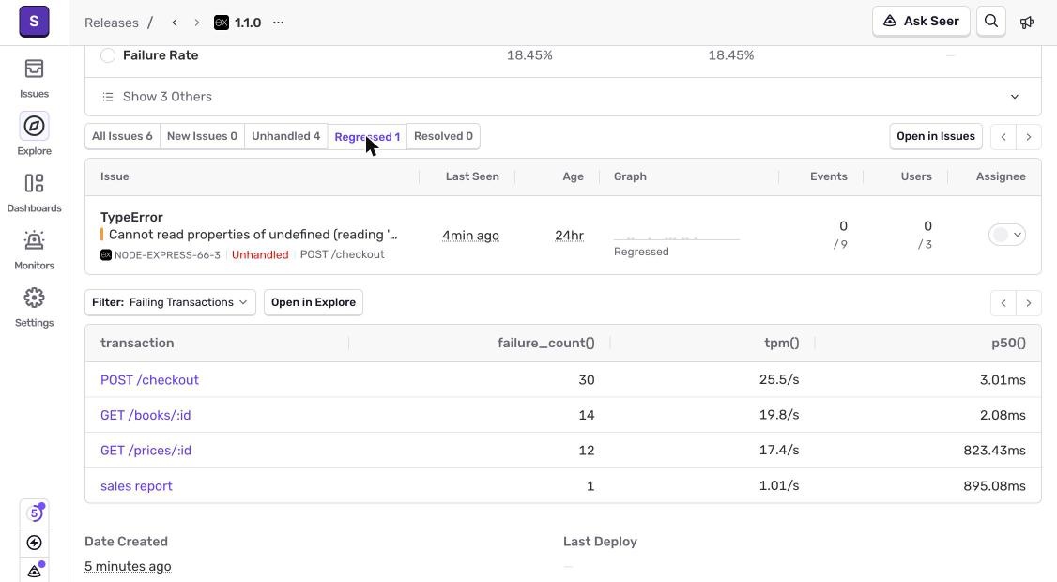Open the TypeError issue title
The height and width of the screenshot is (582, 1057).
pos(131,217)
